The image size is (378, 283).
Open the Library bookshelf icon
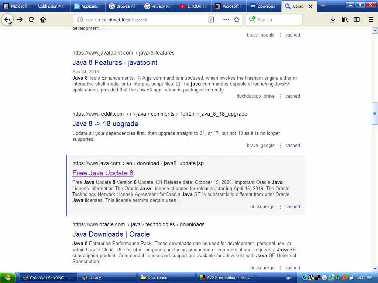tap(345, 20)
